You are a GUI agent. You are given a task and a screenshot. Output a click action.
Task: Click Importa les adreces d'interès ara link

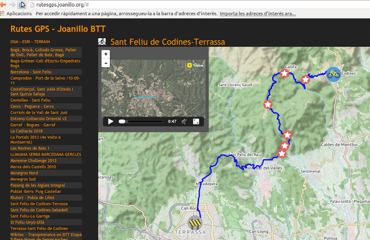click(258, 14)
